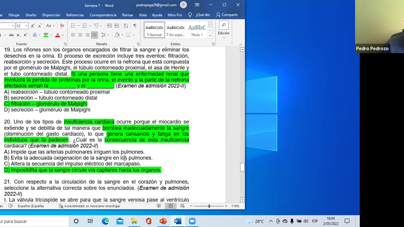Screen dimensions: 404x227
Task: Open the Revisar tab
Action: 128,15
